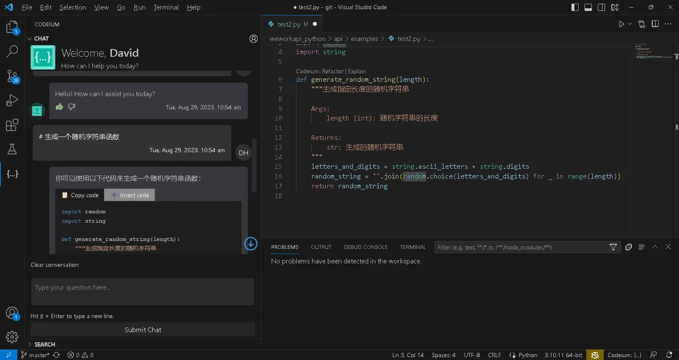Click Submit Chat button
The image size is (679, 360).
143,329
